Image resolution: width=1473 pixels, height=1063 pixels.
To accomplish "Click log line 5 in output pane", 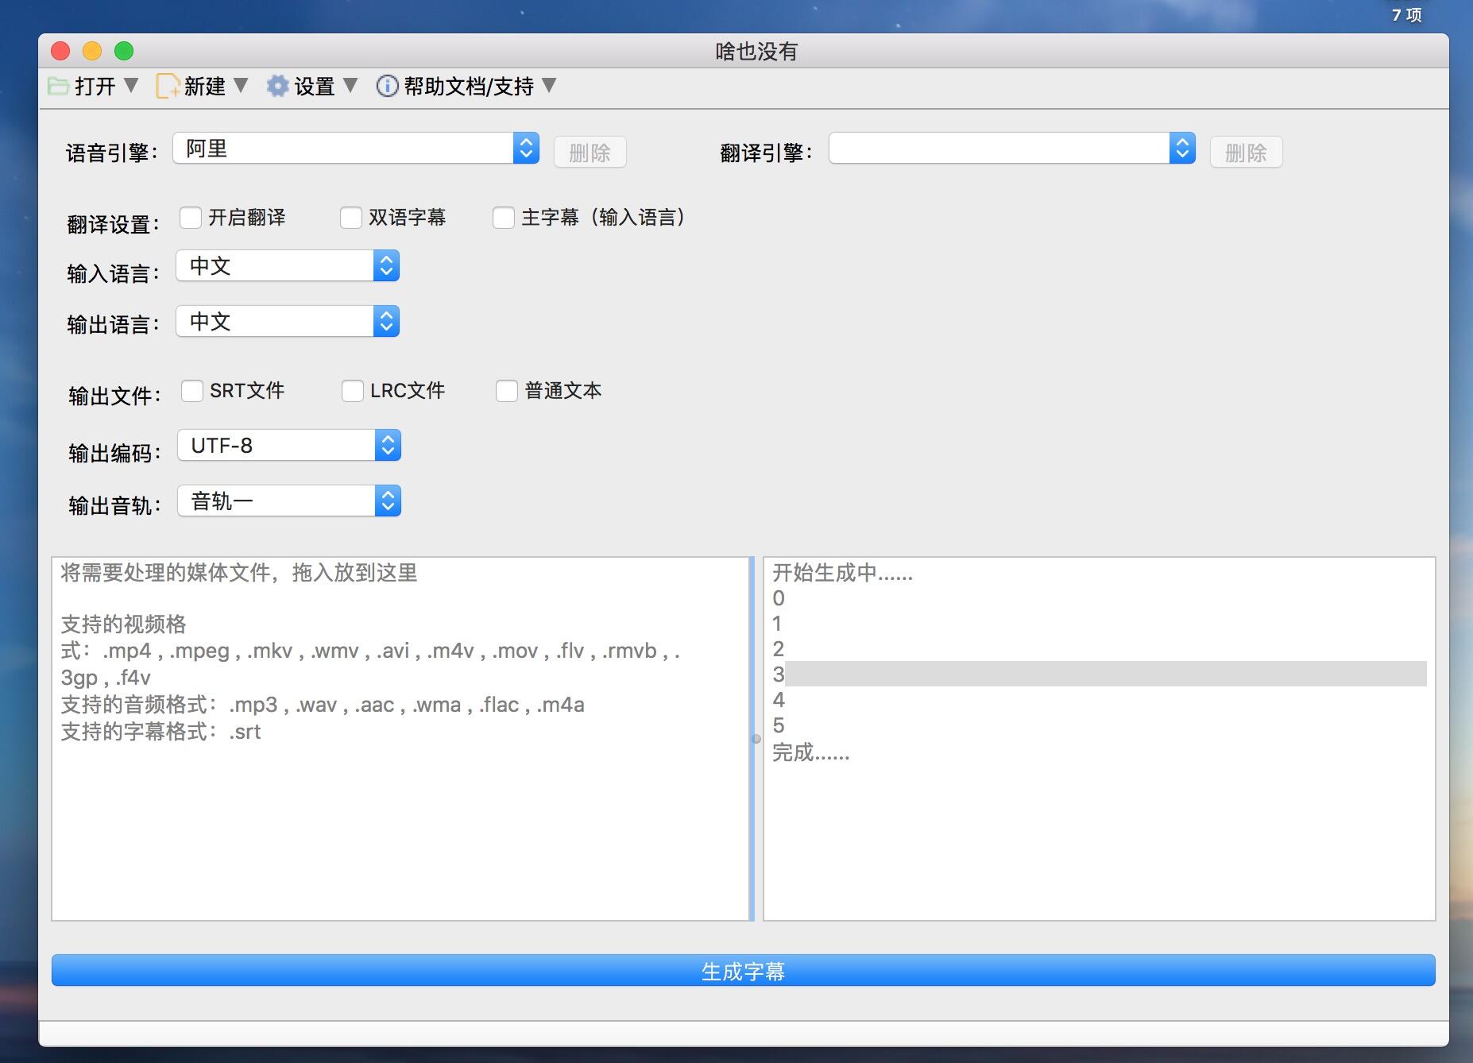I will click(779, 725).
